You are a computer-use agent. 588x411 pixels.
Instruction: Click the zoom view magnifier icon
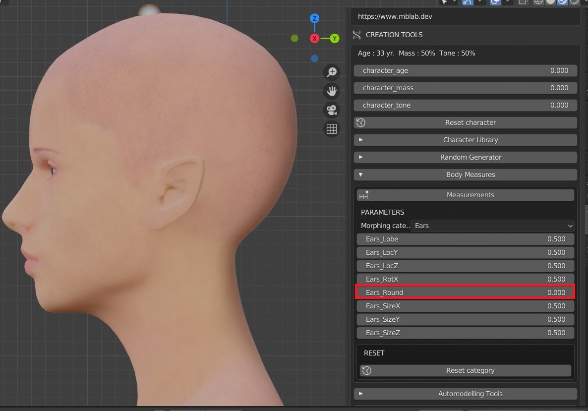[x=331, y=72]
